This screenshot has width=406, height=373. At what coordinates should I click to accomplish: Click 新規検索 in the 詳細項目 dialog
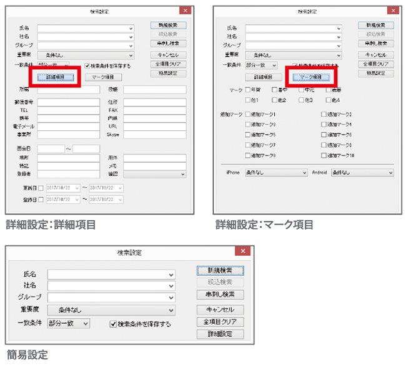(168, 26)
